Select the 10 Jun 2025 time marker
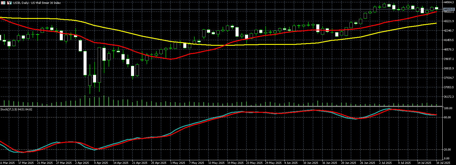This screenshot has width=456, height=165. tap(311, 163)
